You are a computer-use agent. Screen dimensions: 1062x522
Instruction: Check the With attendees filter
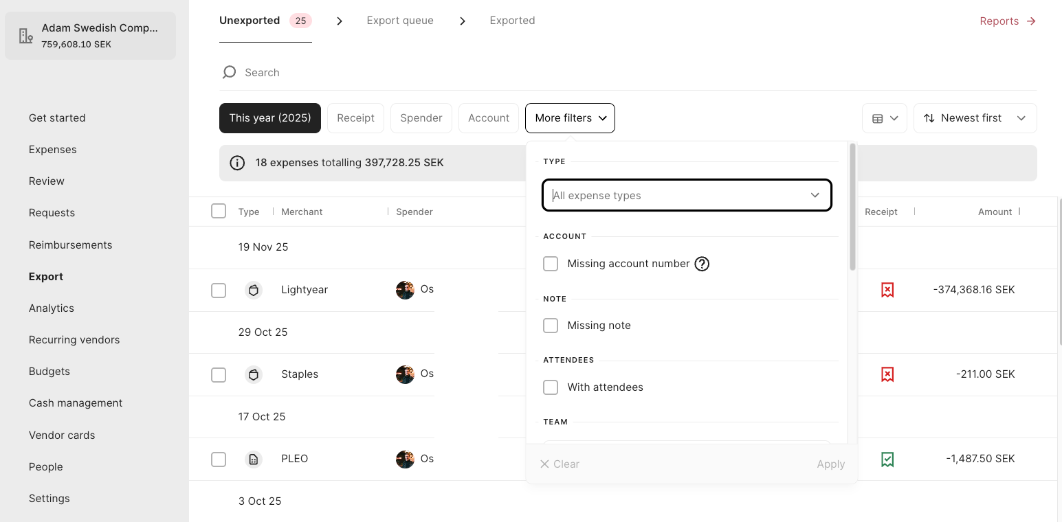pyautogui.click(x=551, y=387)
